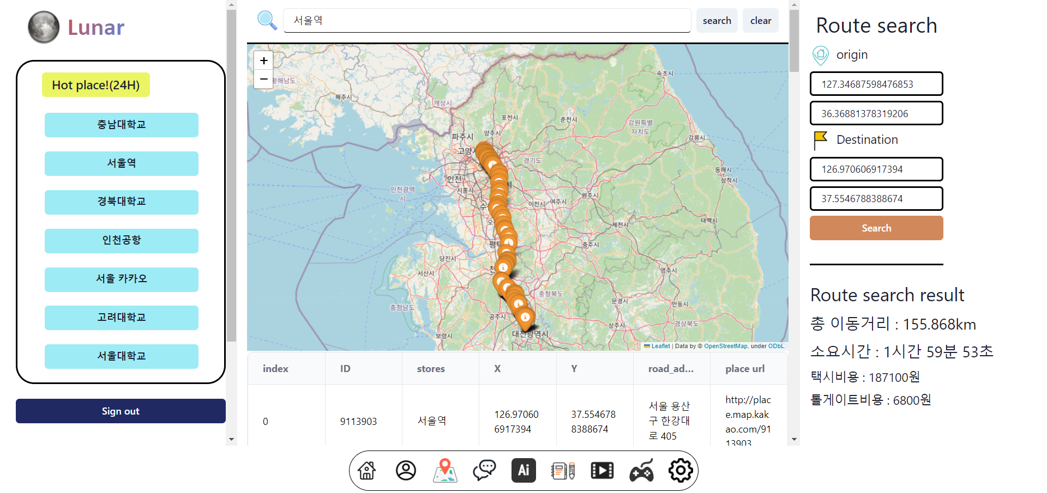The width and height of the screenshot is (1047, 493).
Task: Zoom out on the map
Action: tap(263, 79)
